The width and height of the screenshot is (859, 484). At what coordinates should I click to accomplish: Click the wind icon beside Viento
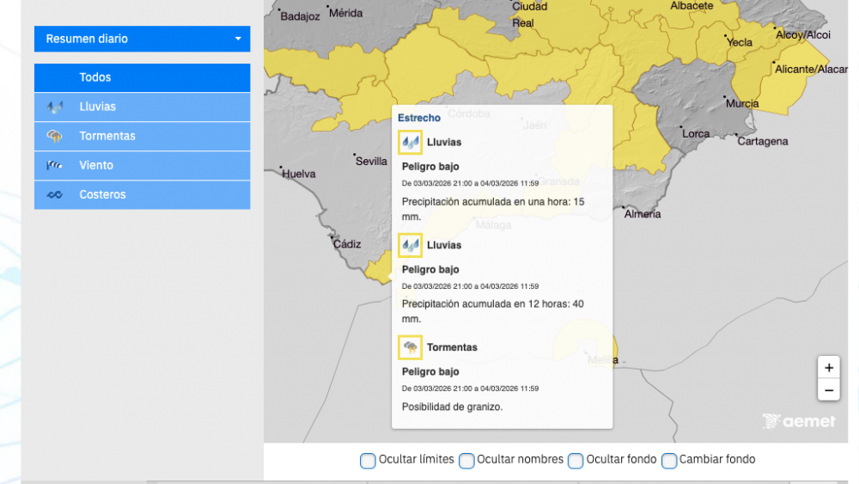pyautogui.click(x=55, y=166)
